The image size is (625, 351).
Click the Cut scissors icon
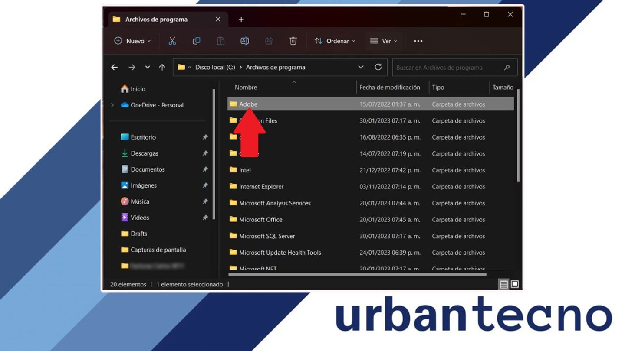tap(172, 41)
